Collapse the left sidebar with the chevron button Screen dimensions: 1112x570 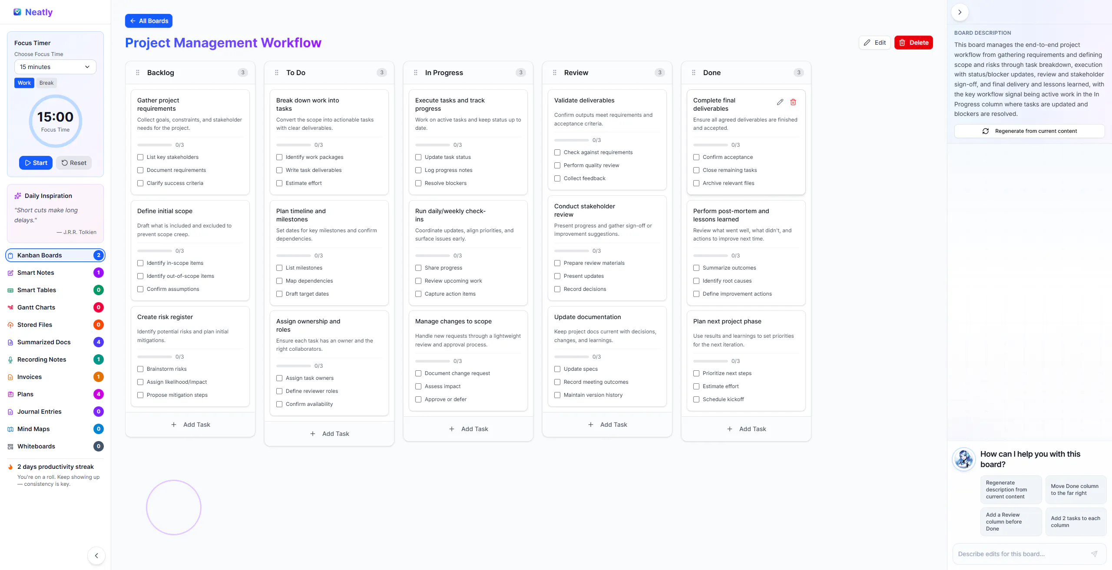[96, 556]
